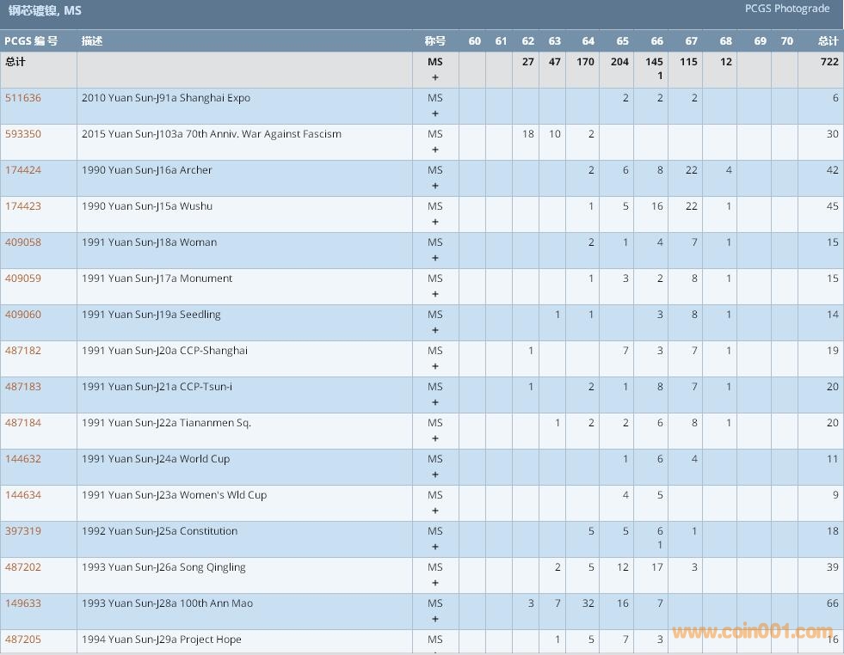Select PCGS number 409058 link
This screenshot has height=655, width=844.
click(23, 242)
